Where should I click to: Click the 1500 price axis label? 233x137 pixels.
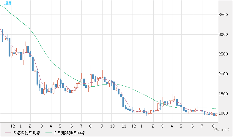click(223, 94)
